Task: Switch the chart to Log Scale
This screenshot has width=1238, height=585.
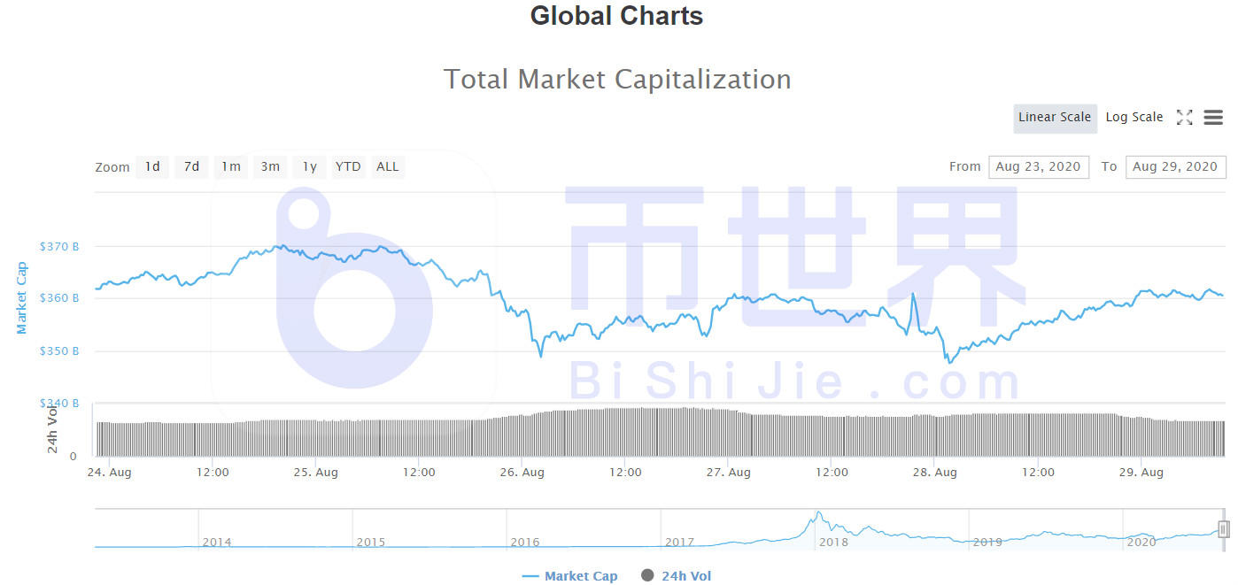Action: [1134, 116]
